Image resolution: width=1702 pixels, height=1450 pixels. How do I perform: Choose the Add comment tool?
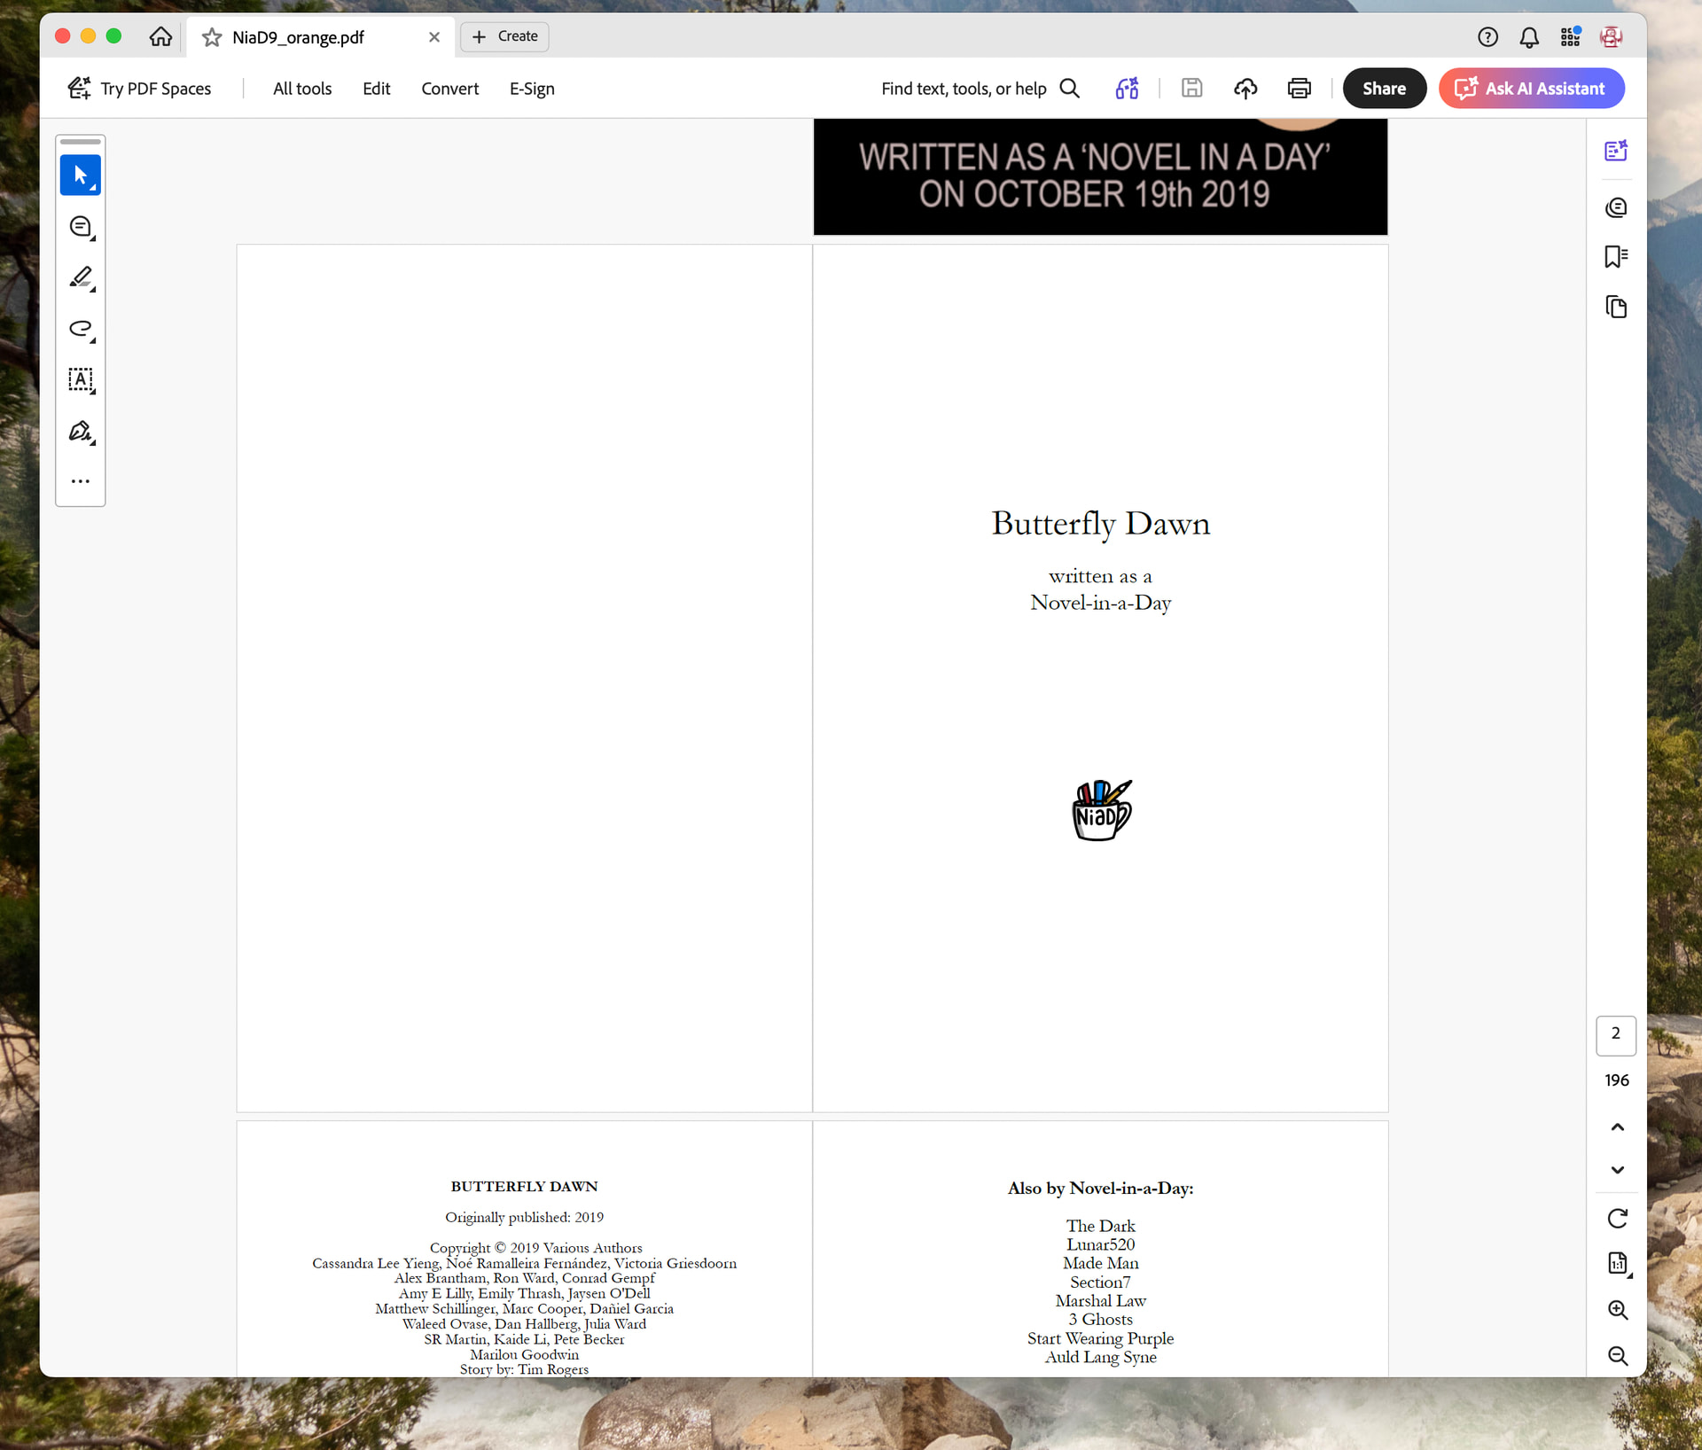pos(80,226)
